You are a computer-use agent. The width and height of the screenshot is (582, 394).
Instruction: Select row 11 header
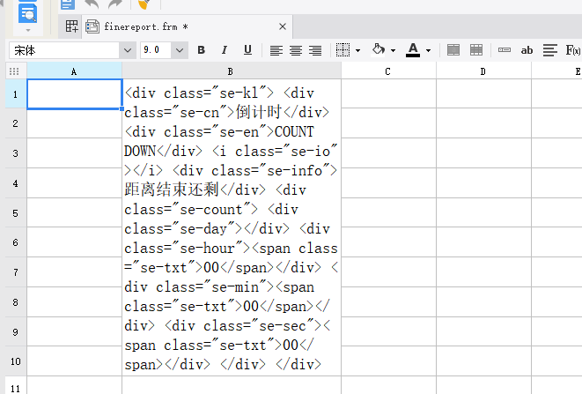tap(16, 386)
